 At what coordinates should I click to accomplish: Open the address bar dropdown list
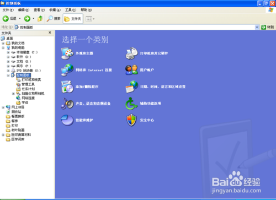point(257,27)
